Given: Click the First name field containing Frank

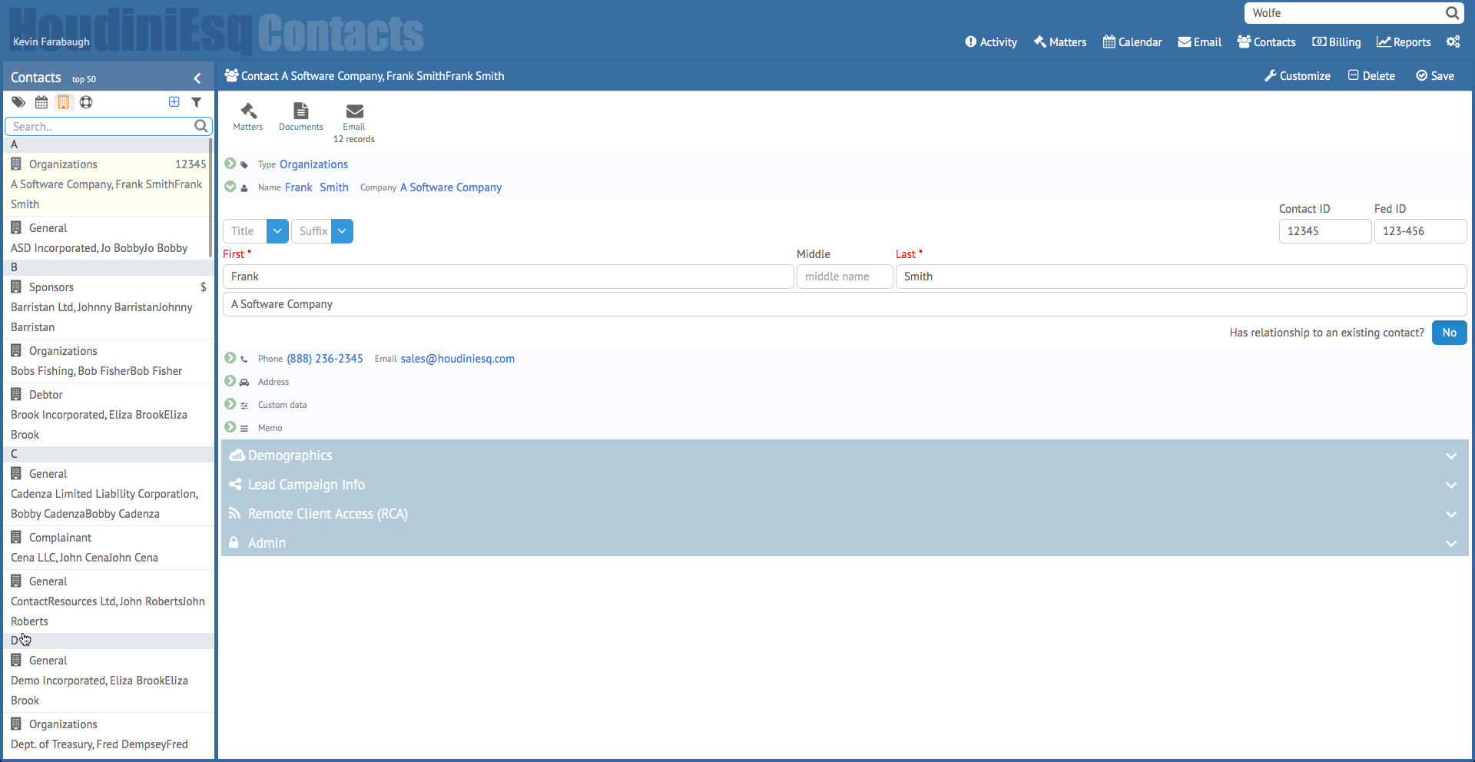Looking at the screenshot, I should pos(508,277).
